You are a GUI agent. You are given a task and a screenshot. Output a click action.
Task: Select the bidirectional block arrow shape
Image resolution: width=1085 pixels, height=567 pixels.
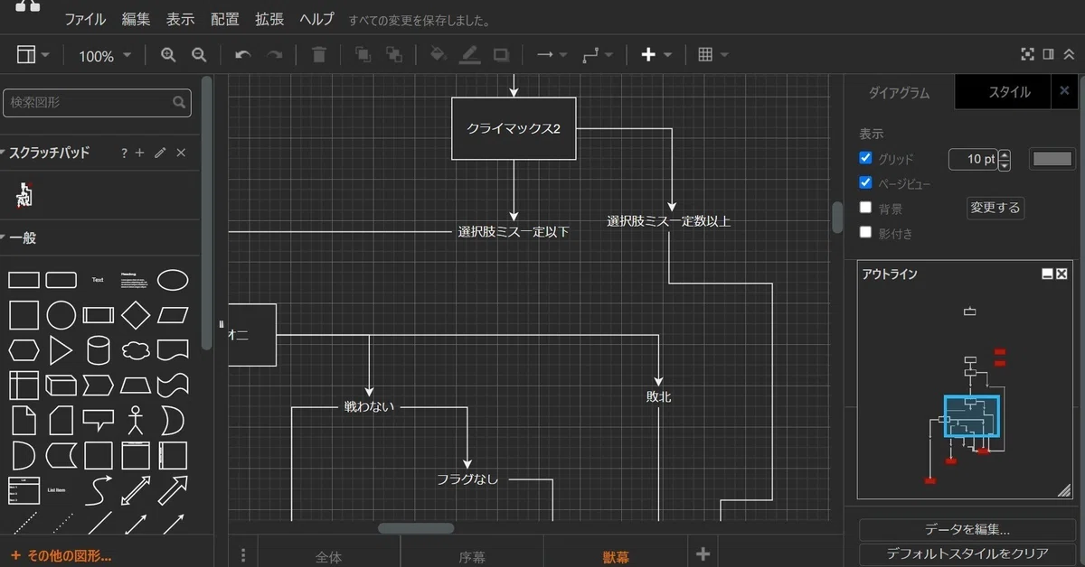click(x=136, y=490)
